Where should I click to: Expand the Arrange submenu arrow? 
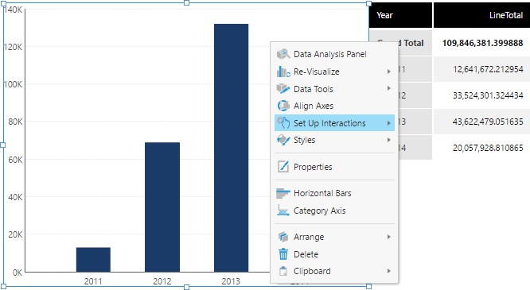pyautogui.click(x=388, y=237)
